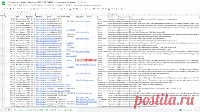Click the undo arrow icon

click(x=5, y=9)
